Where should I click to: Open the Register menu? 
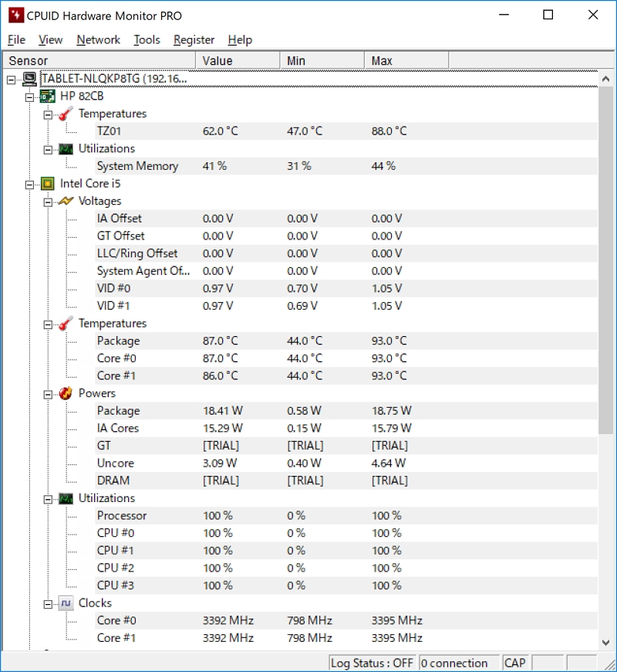[x=194, y=40]
